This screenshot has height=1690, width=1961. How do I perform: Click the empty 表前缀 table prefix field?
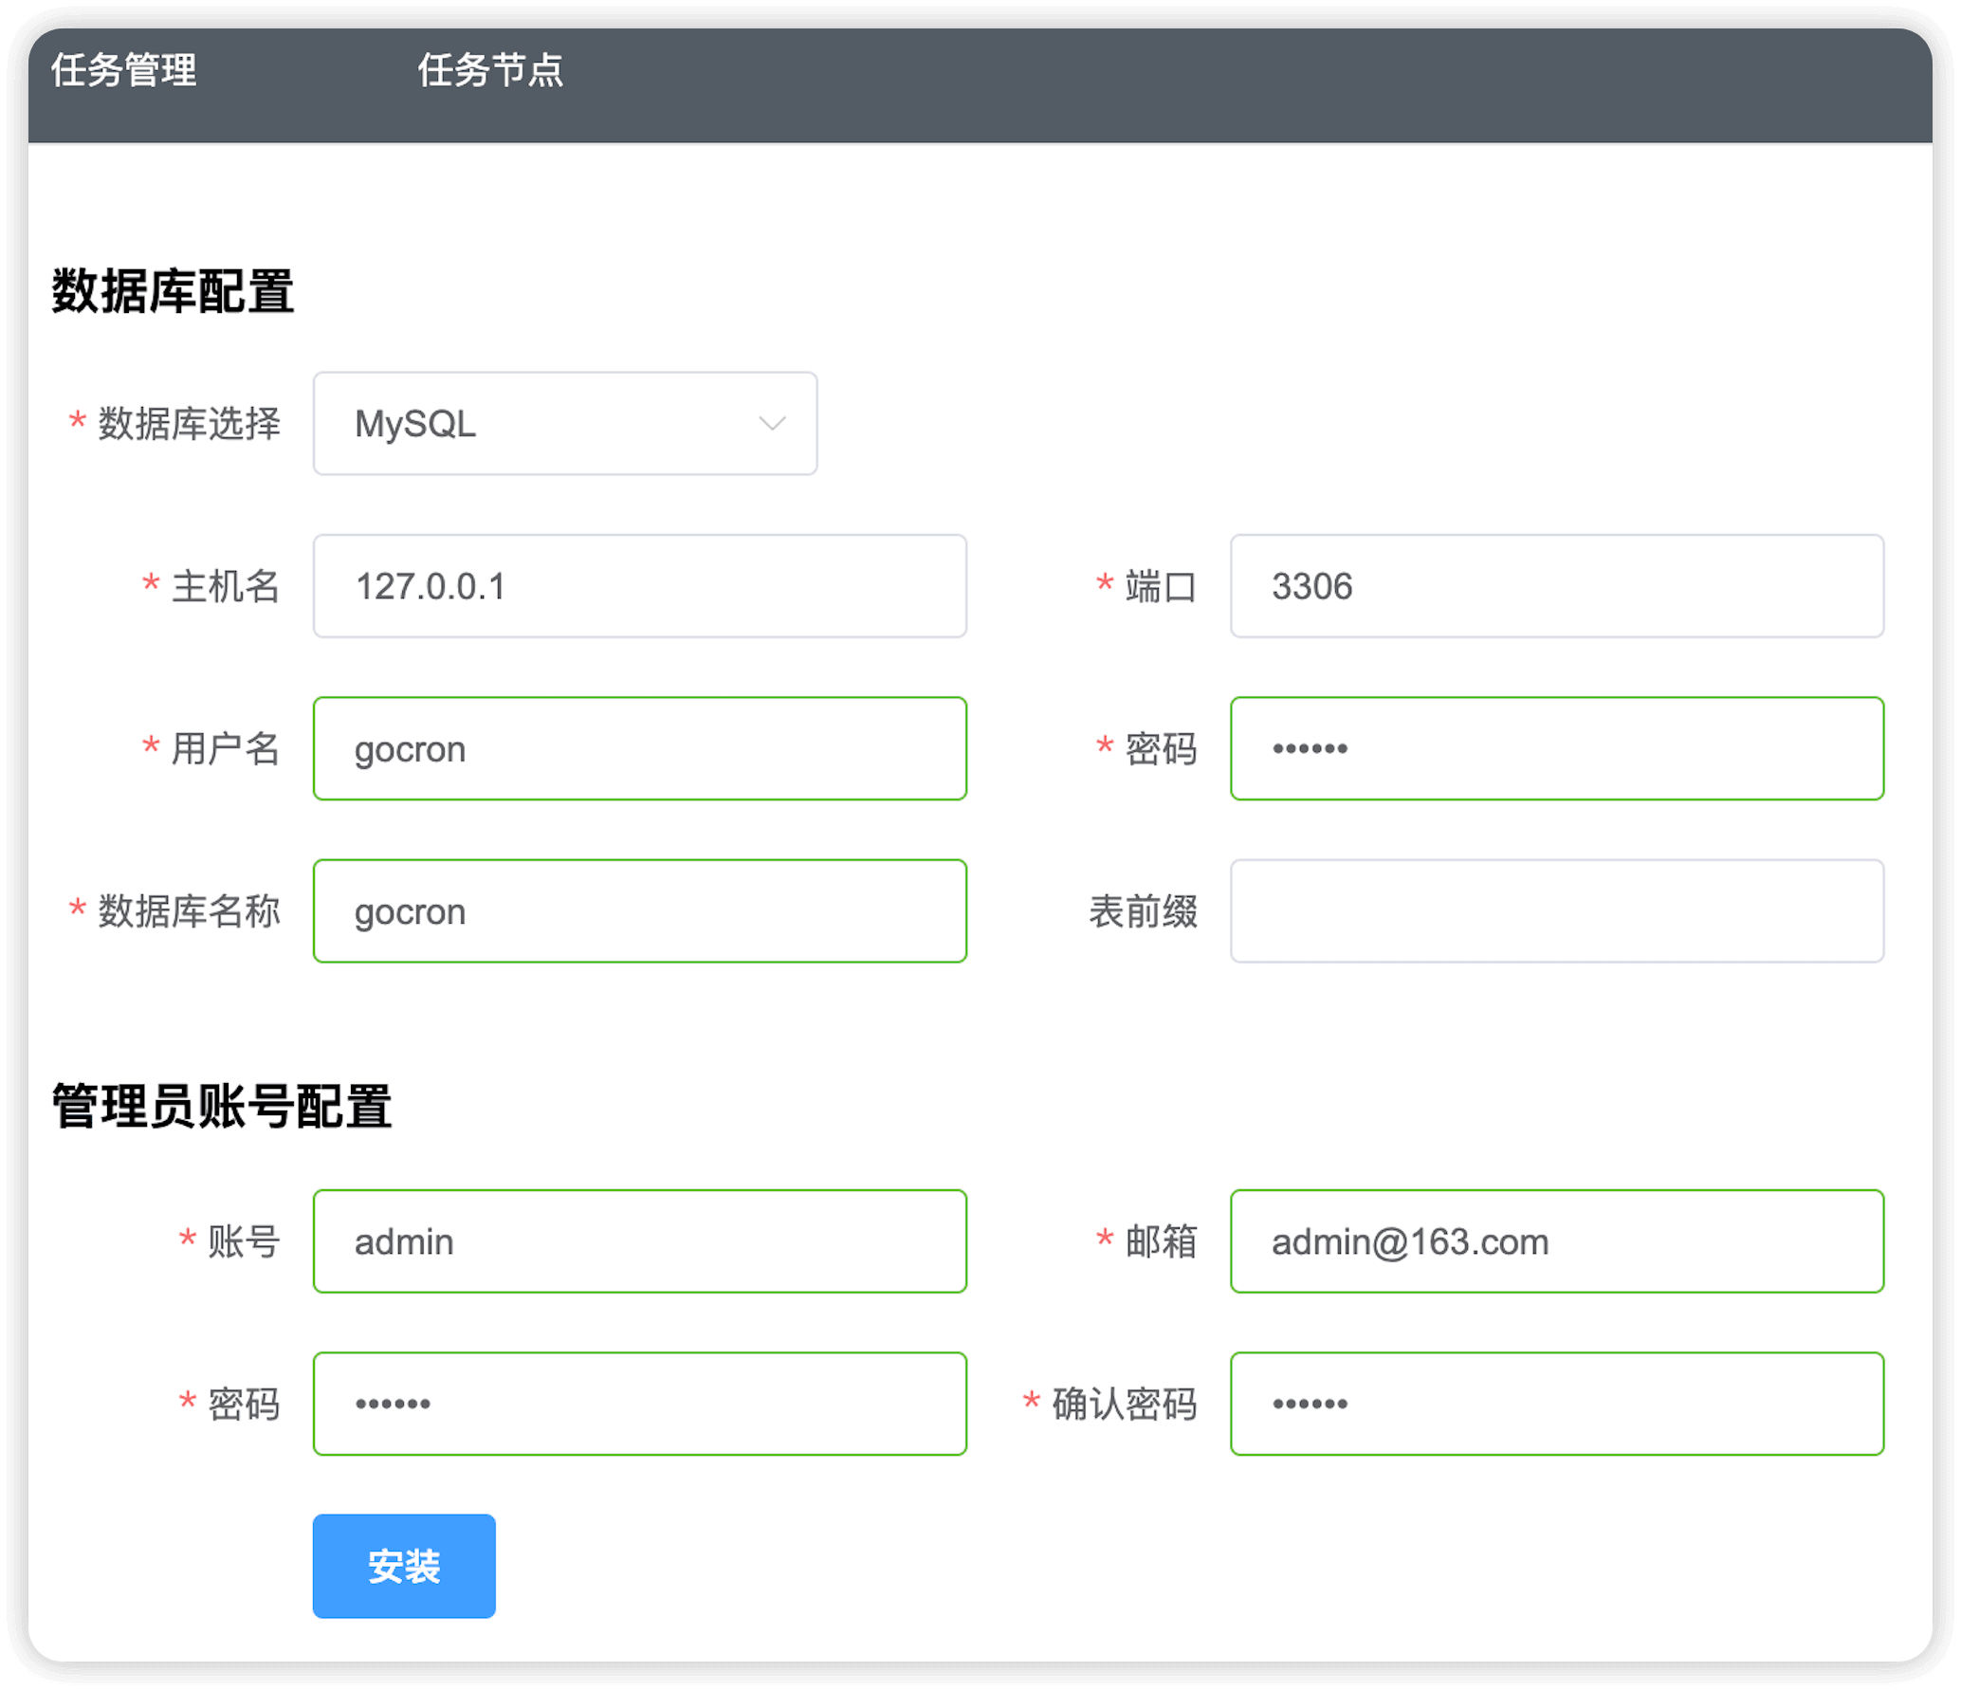coord(1556,911)
